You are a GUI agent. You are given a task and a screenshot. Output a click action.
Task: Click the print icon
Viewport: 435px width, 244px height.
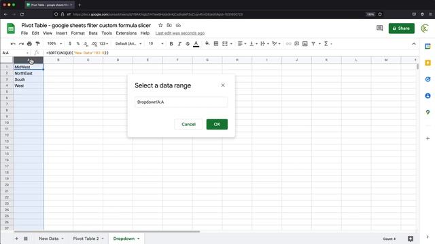[x=29, y=43]
